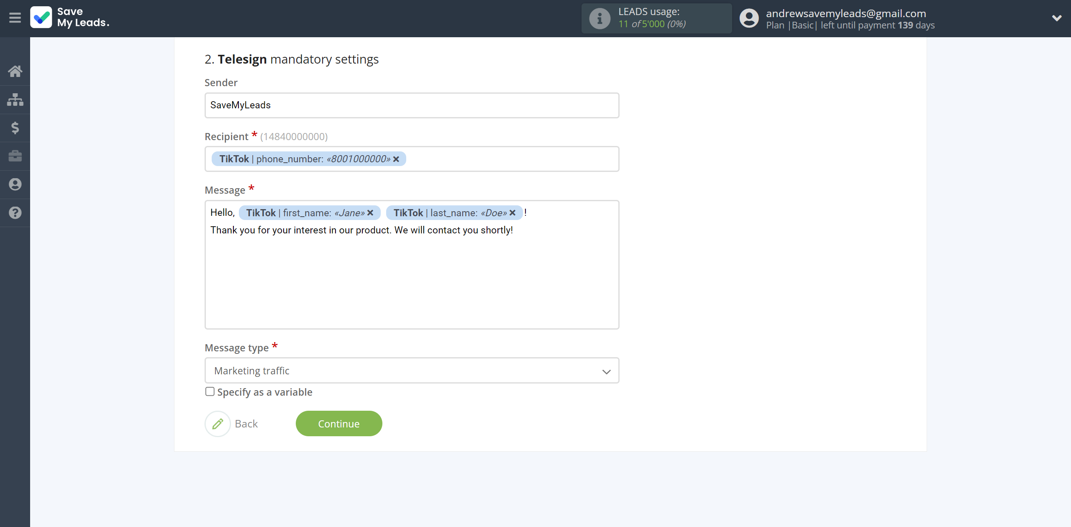Image resolution: width=1071 pixels, height=527 pixels.
Task: Click the Back link
Action: tap(246, 424)
